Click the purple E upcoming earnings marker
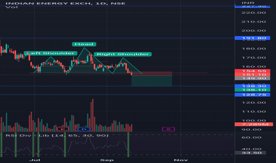 click(169, 129)
